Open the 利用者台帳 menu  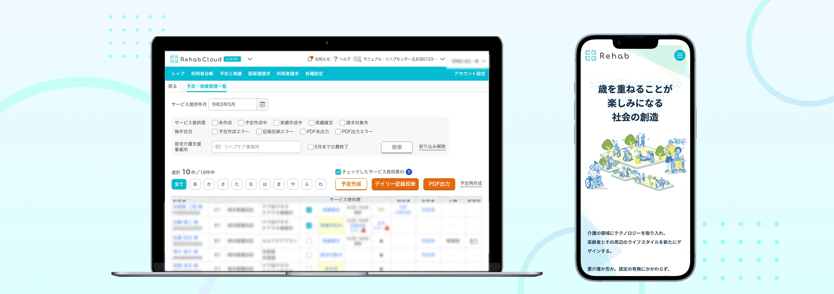[x=202, y=74]
